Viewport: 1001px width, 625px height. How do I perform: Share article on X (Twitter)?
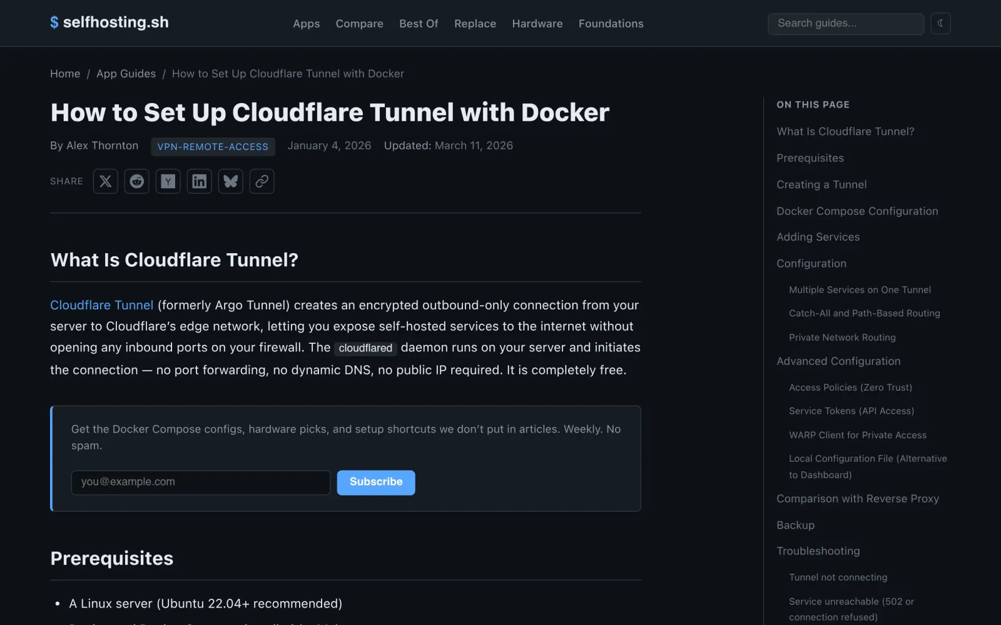[105, 181]
